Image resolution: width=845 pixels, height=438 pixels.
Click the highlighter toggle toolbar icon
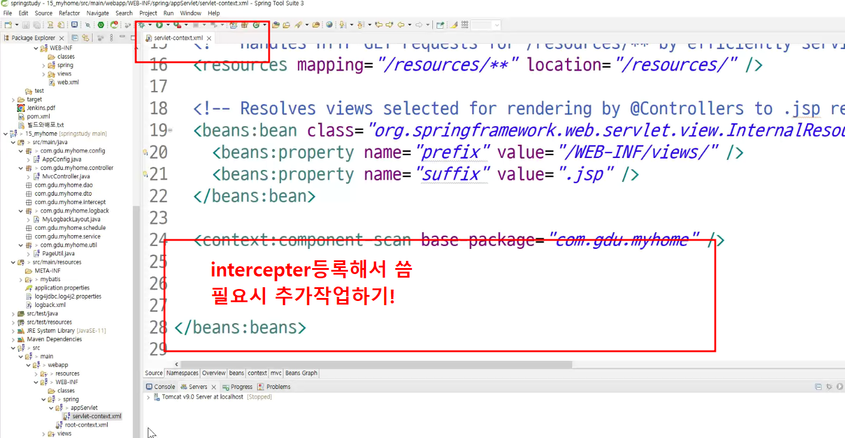click(x=454, y=25)
